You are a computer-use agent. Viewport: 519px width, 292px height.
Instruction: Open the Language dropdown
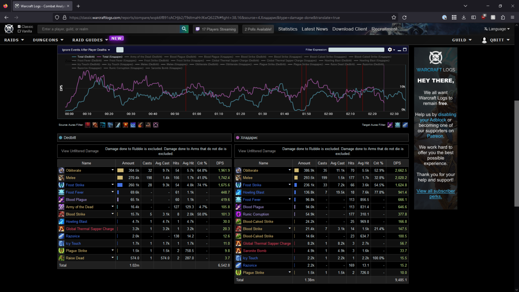pyautogui.click(x=497, y=29)
